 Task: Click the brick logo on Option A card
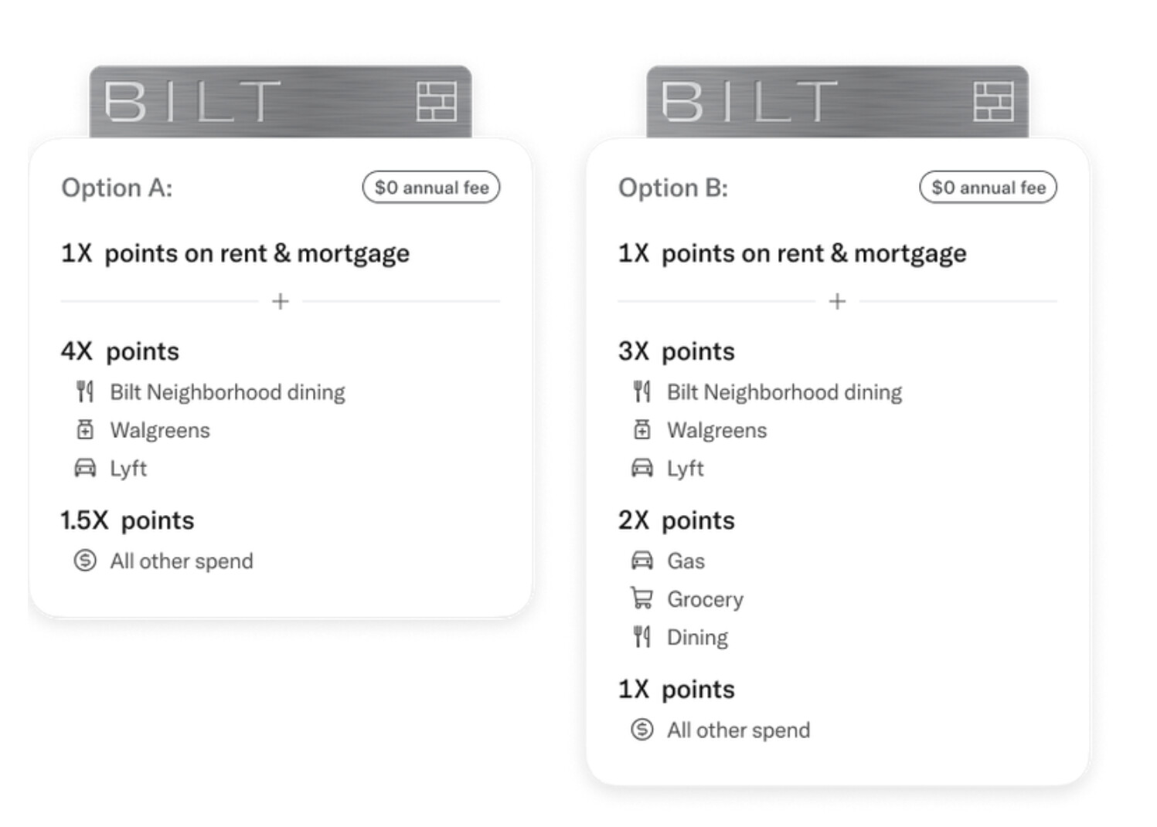point(437,101)
